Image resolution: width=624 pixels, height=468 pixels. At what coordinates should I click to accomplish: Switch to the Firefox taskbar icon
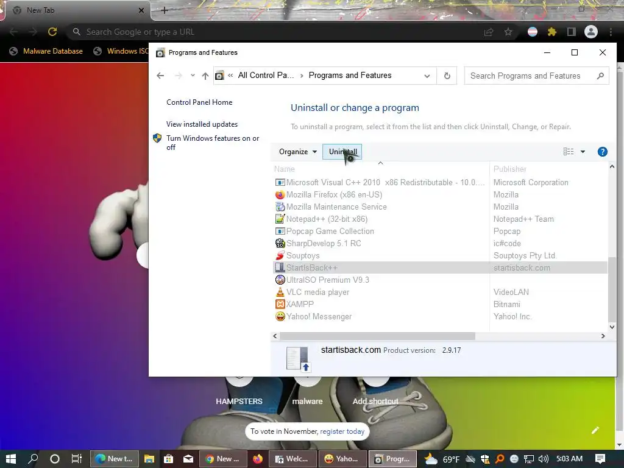258,459
